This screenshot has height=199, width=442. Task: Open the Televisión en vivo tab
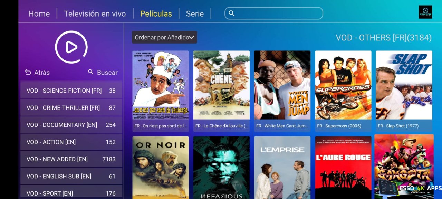(x=95, y=14)
